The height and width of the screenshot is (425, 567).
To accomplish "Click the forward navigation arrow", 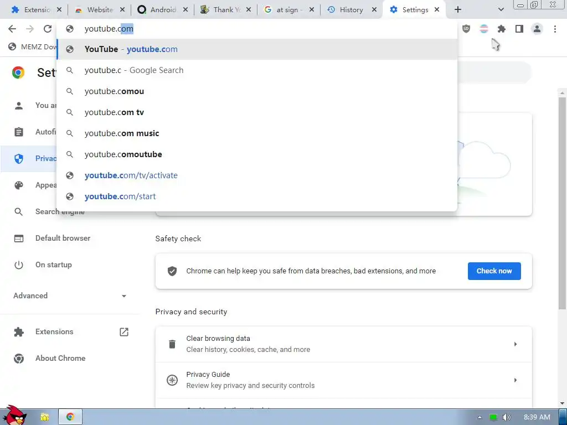I will point(30,29).
